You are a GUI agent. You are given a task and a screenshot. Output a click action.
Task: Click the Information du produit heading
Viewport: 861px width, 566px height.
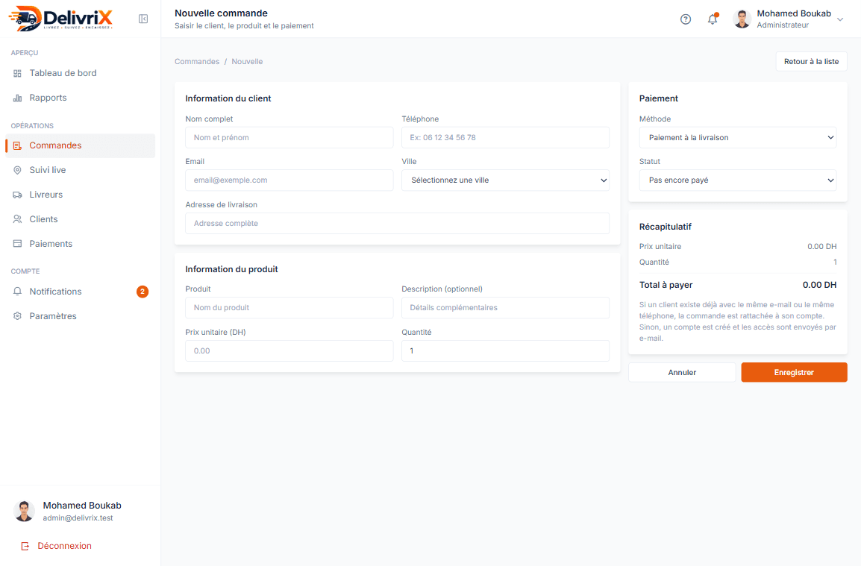click(x=231, y=269)
